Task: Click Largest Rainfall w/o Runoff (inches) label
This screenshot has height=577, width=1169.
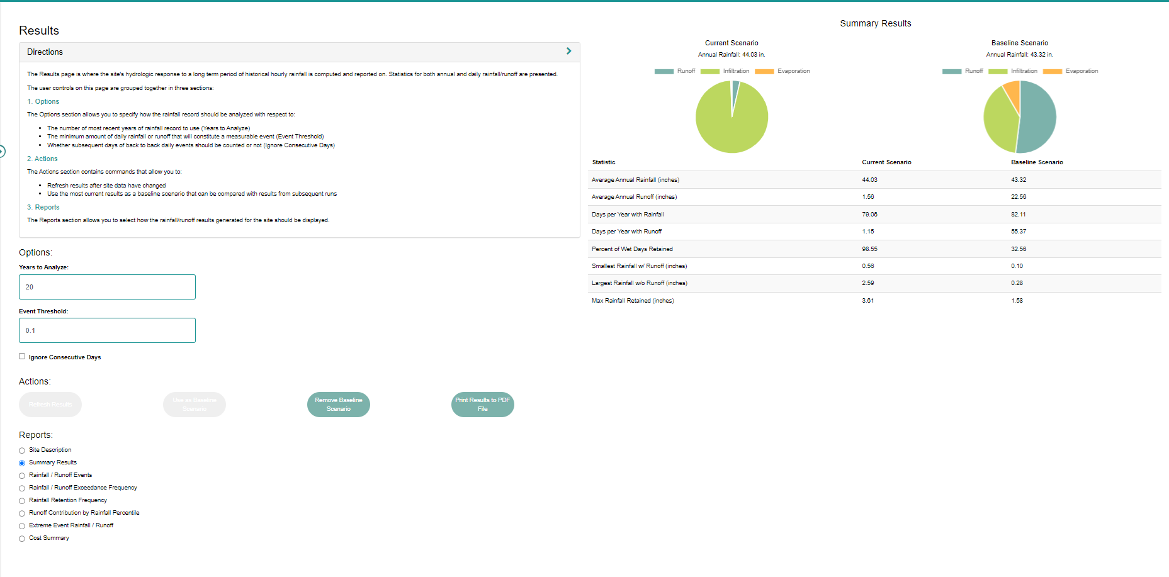Action: pyautogui.click(x=640, y=283)
